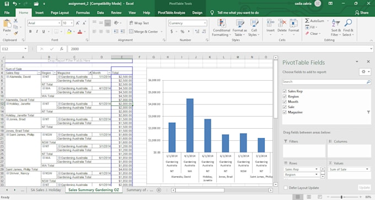Add a new sheet with plus button
This screenshot has width=375, height=200.
click(159, 190)
